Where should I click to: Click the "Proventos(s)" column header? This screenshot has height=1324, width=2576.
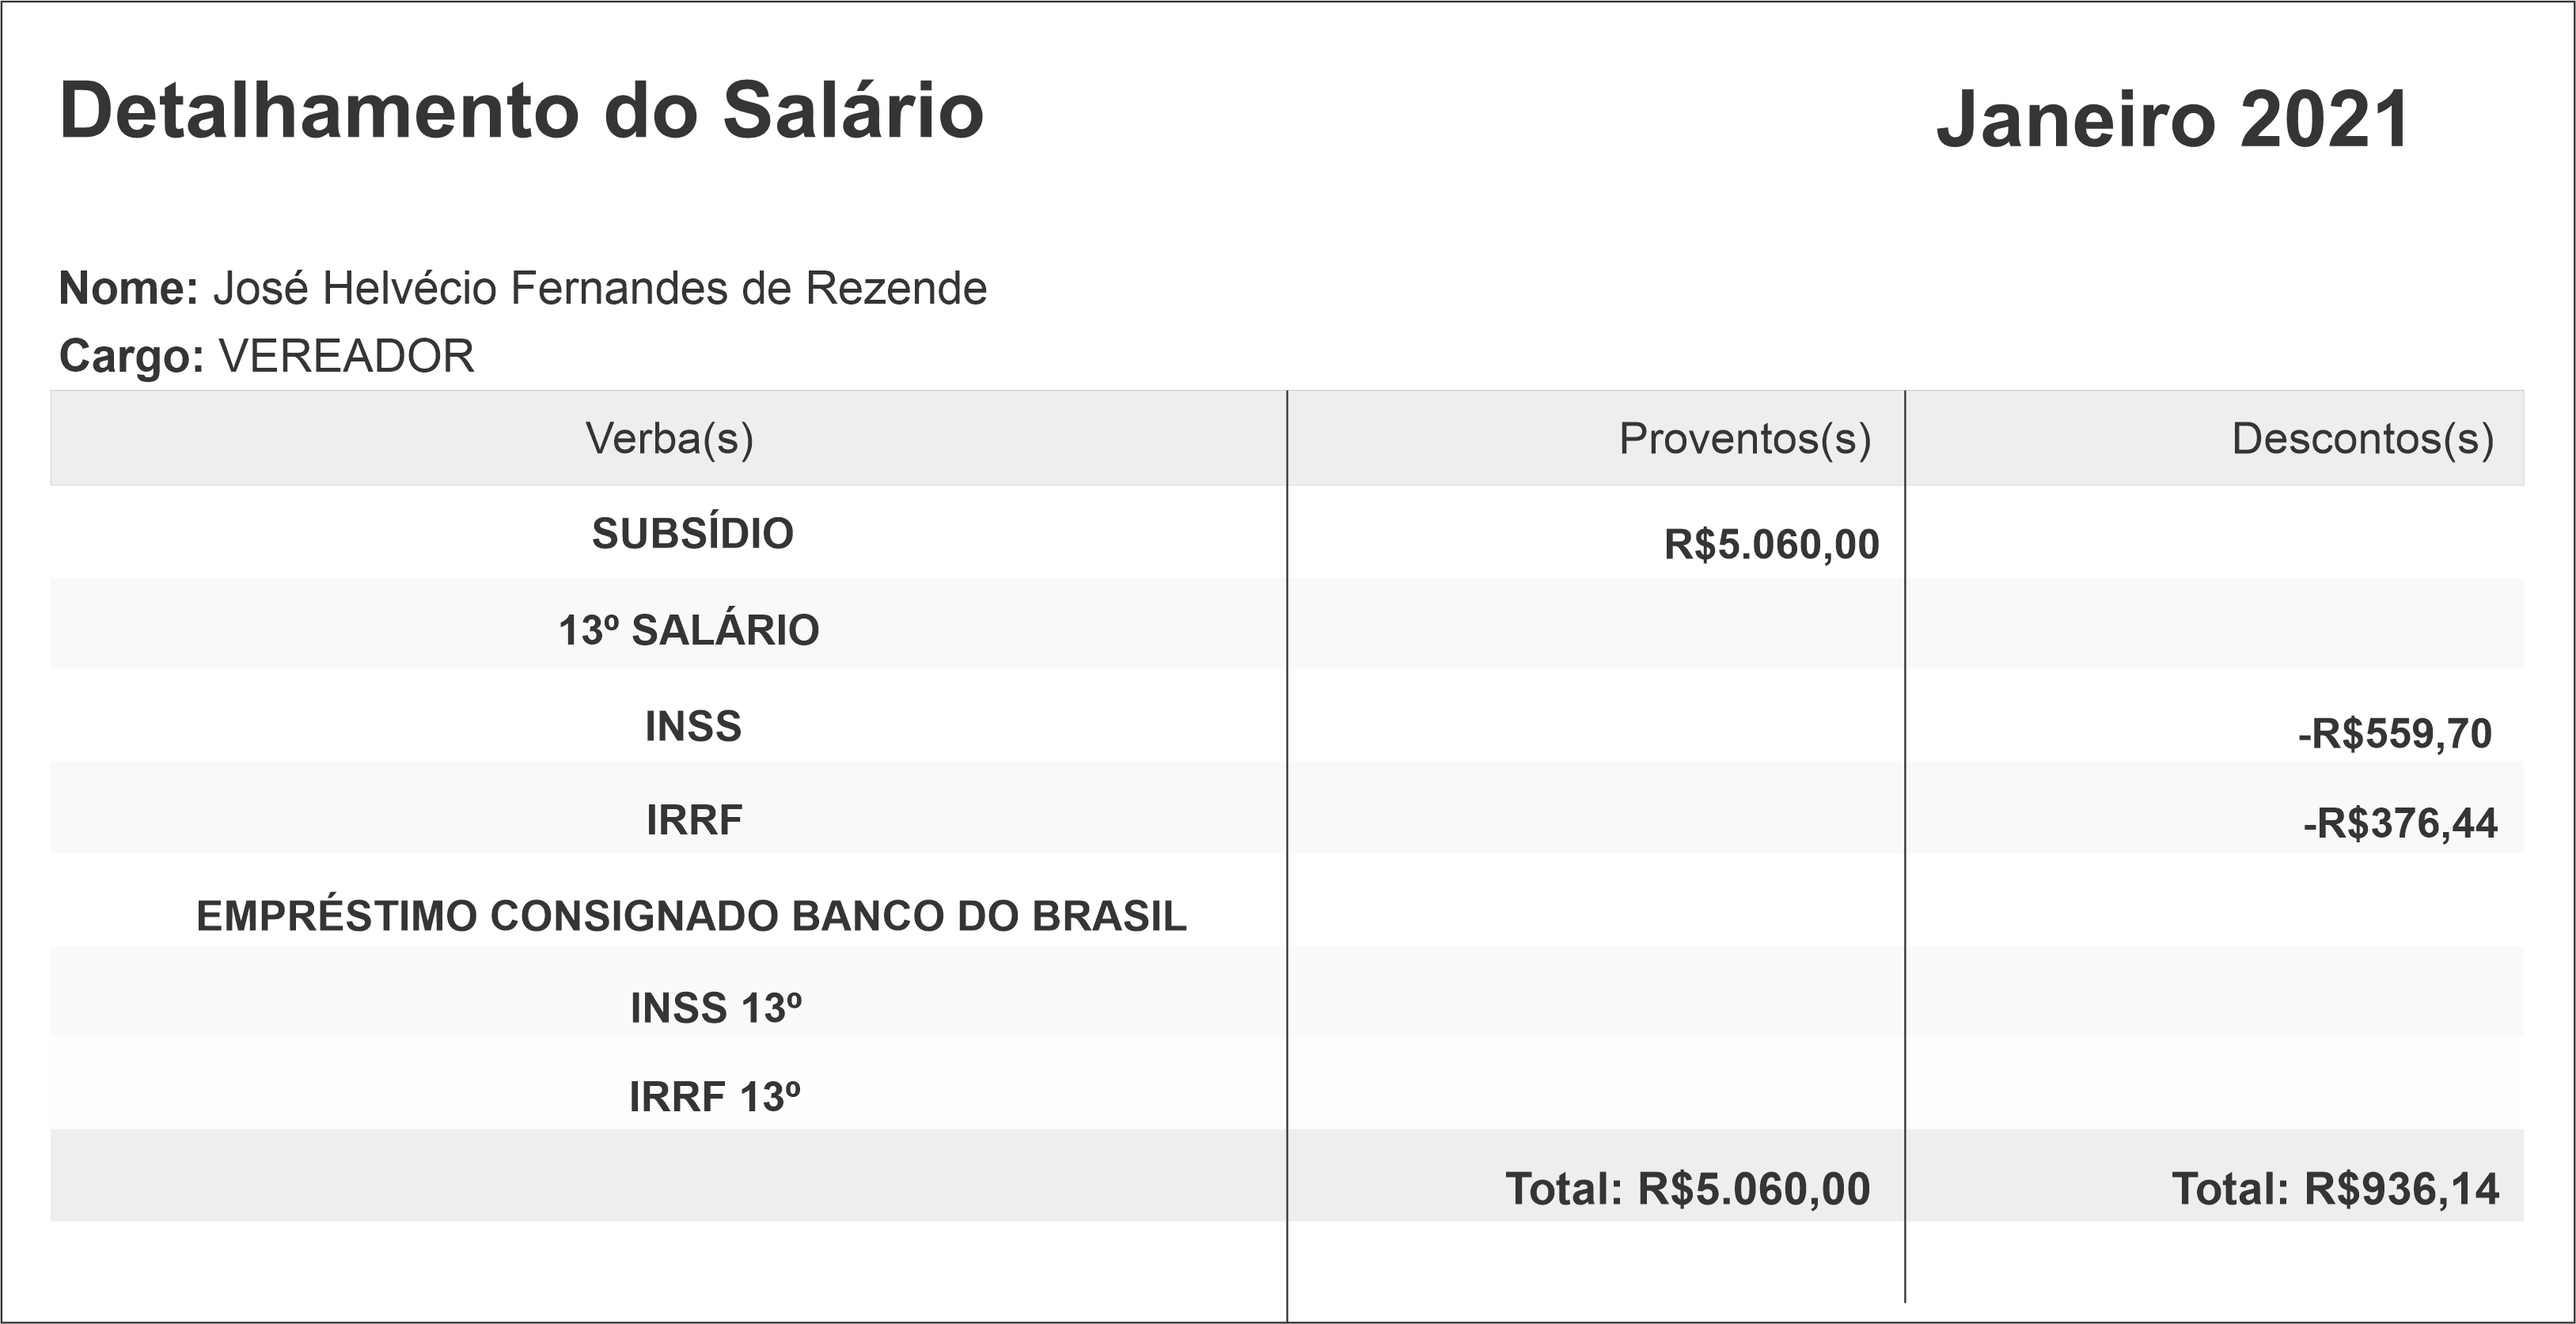pyautogui.click(x=1744, y=439)
